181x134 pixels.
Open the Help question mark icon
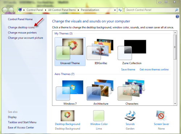[x=177, y=17]
